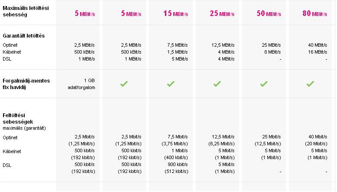This screenshot has height=192, width=337.
Task: Click the leftmost green checkmark
Action: tap(124, 84)
